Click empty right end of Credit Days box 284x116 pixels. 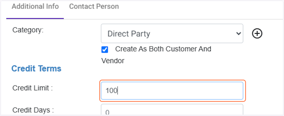(x=226, y=111)
